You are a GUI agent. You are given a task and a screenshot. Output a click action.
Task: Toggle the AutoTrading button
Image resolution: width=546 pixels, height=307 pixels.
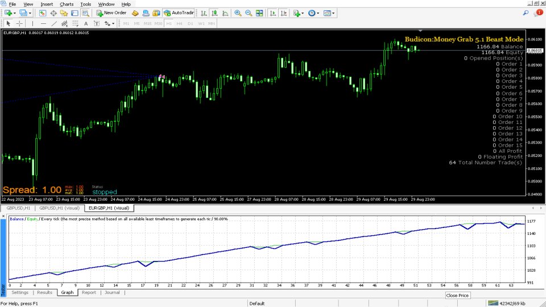pyautogui.click(x=179, y=13)
